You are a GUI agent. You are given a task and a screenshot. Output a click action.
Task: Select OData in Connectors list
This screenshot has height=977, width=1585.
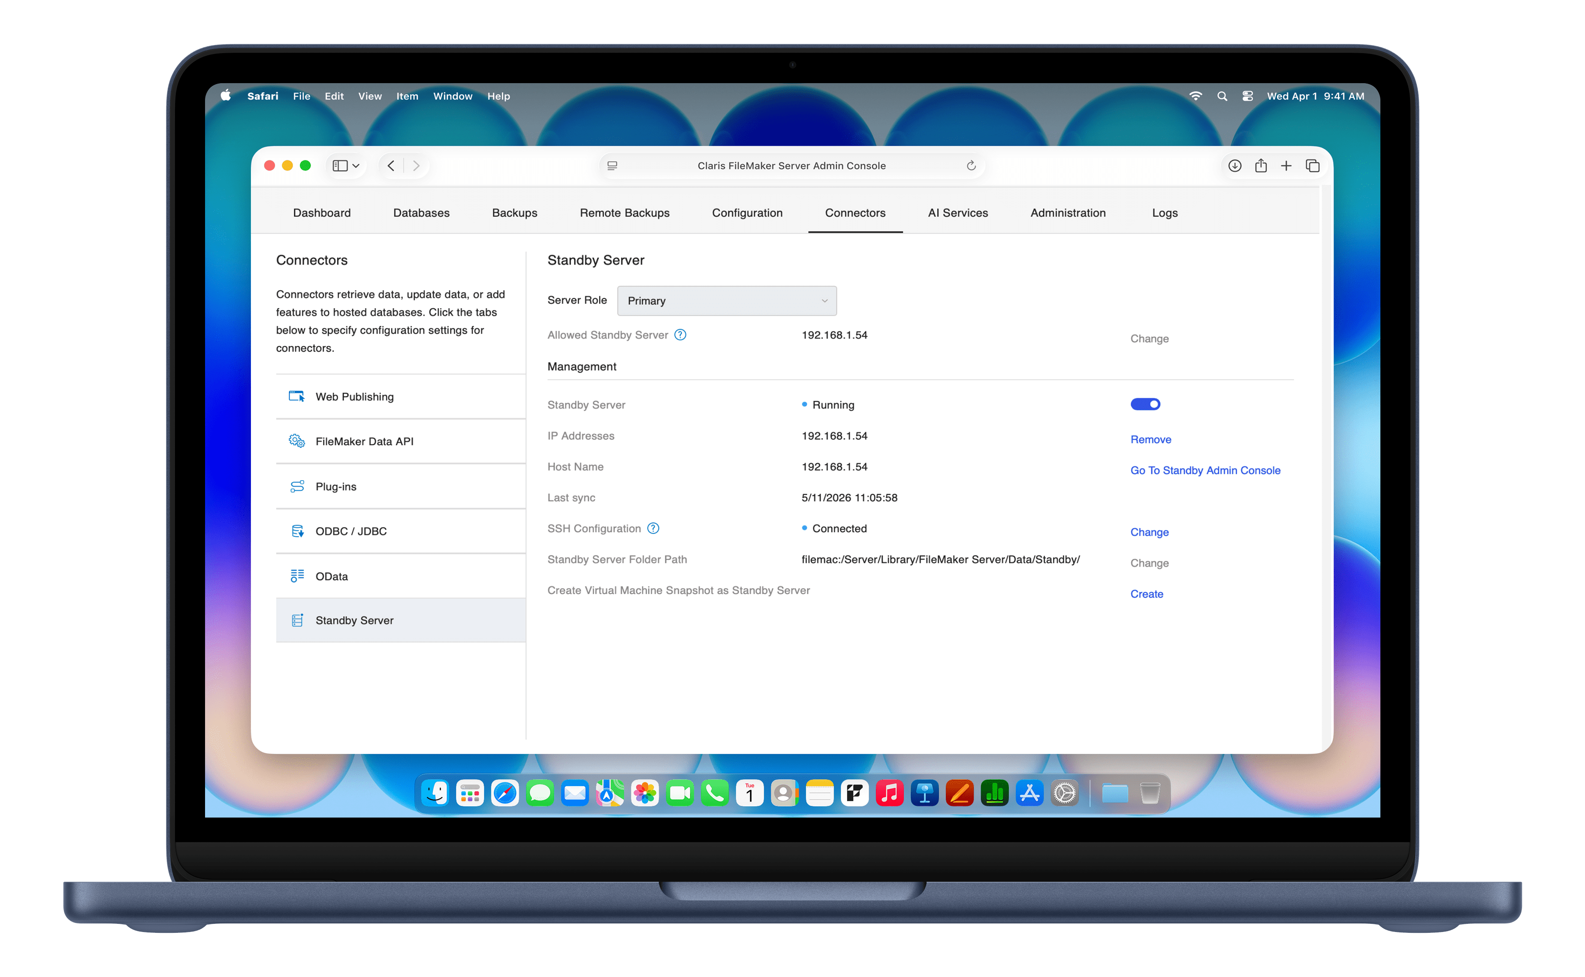[x=400, y=576]
